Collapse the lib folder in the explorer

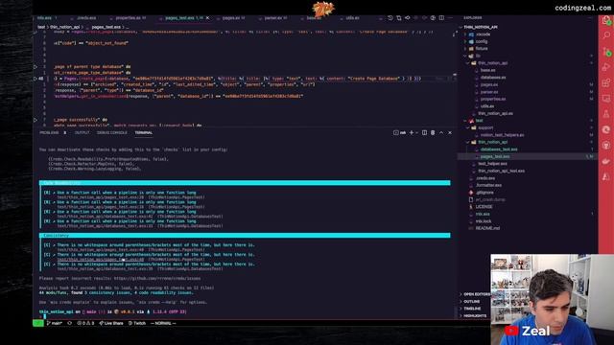click(478, 56)
